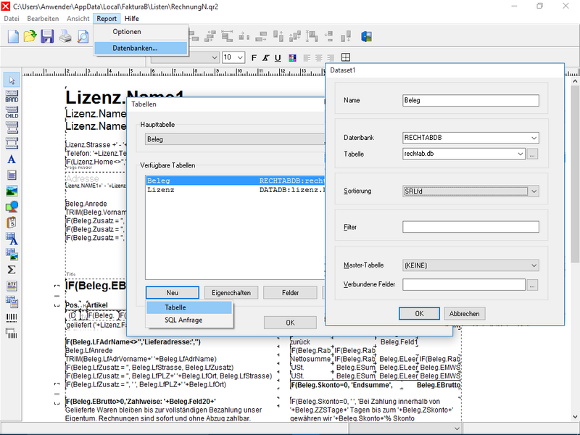Insert a CHILD band from the tool palette
Viewport: 580px width, 435px height.
tap(12, 112)
